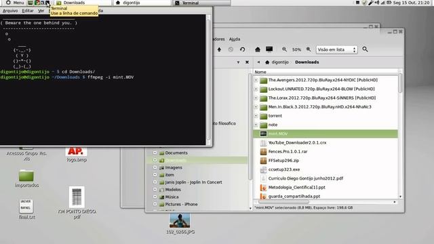Open the sidebar selector dropdown arrow
Image resolution: width=434 pixels, height=244 pixels.
(x=238, y=62)
